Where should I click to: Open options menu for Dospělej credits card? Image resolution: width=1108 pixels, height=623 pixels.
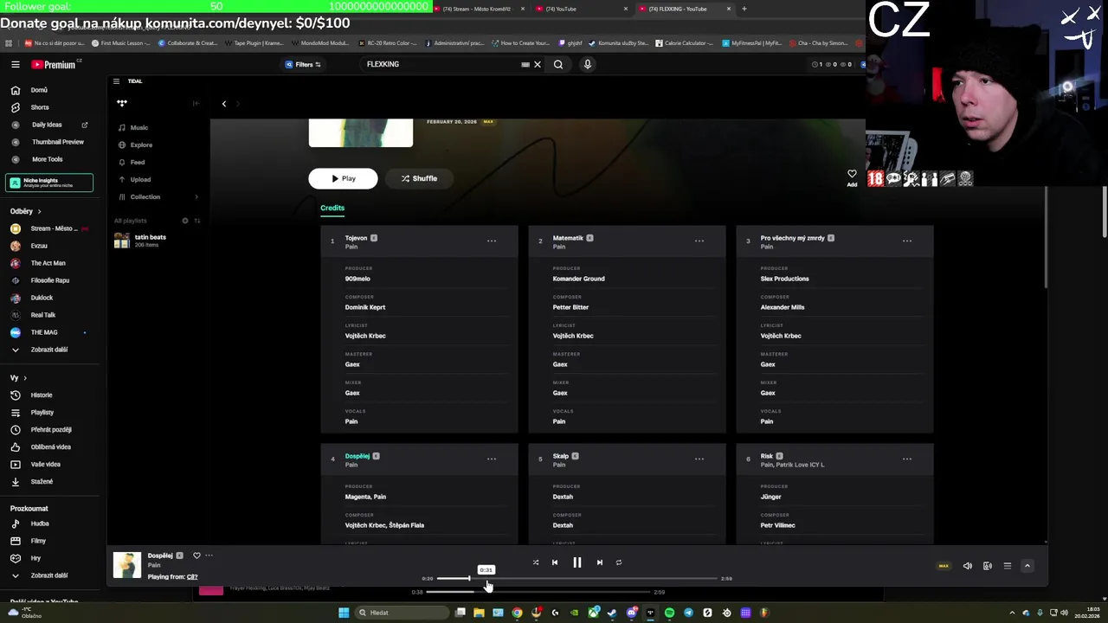[492, 459]
